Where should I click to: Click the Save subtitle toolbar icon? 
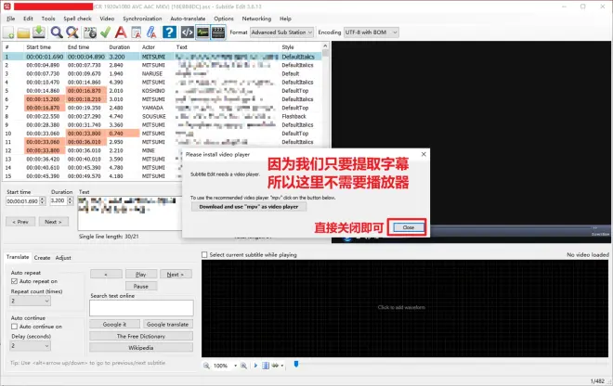39,32
